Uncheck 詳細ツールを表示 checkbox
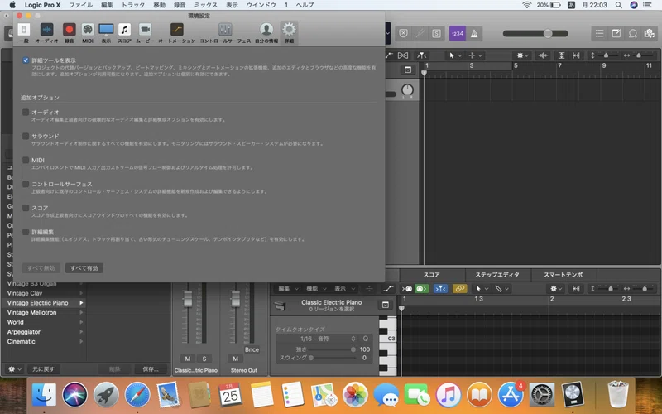The image size is (662, 414). click(26, 60)
